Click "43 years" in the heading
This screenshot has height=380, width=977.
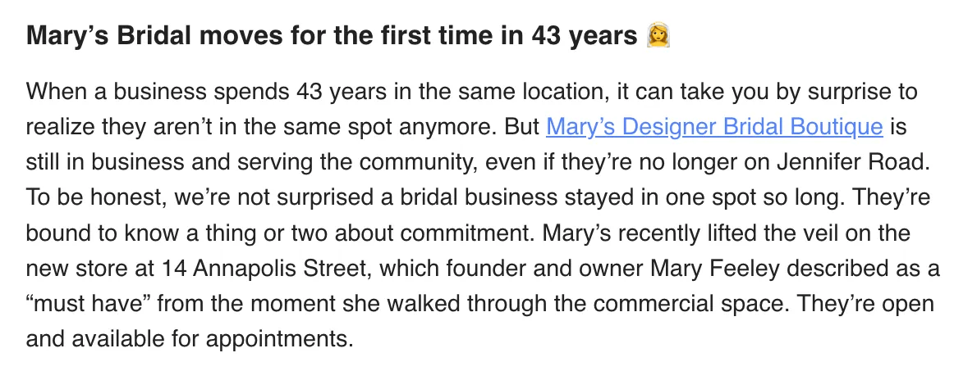tap(585, 37)
